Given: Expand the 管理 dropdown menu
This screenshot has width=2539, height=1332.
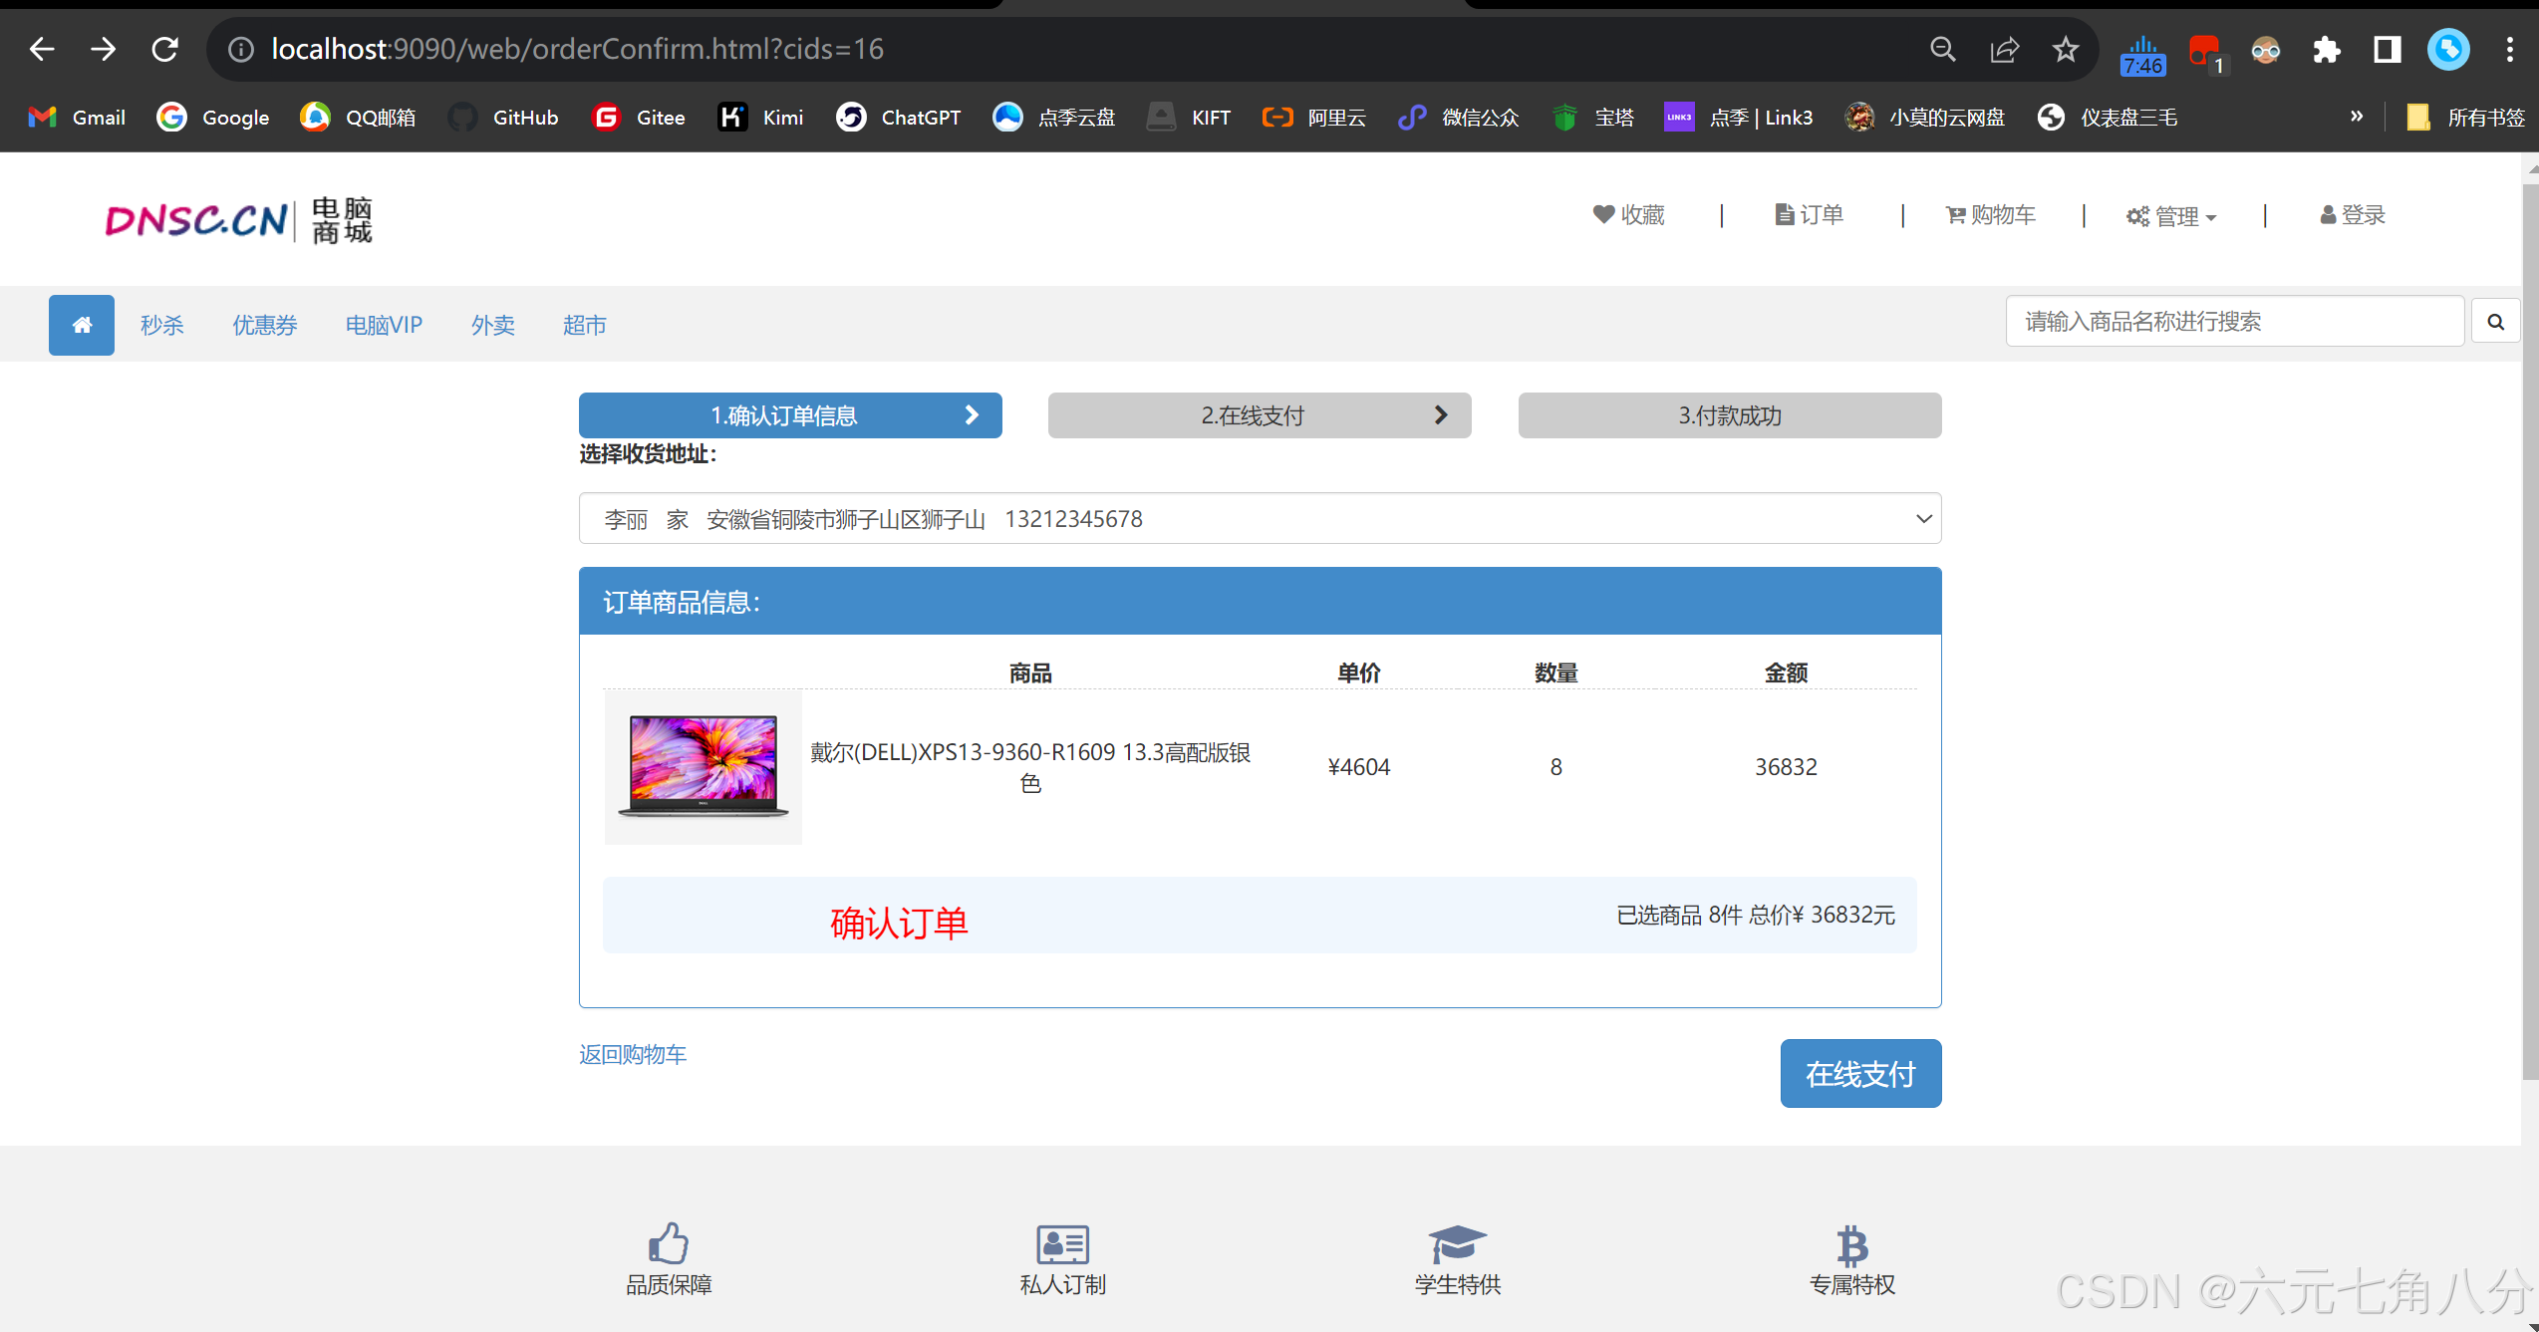Looking at the screenshot, I should 2172,216.
